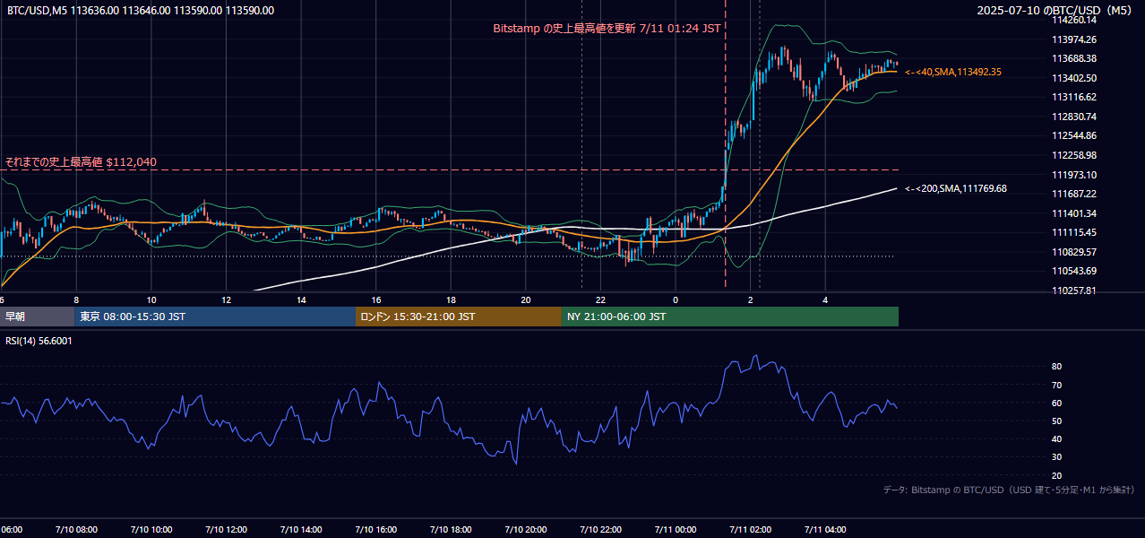Click the 112544.86 price axis label

pos(1074,135)
